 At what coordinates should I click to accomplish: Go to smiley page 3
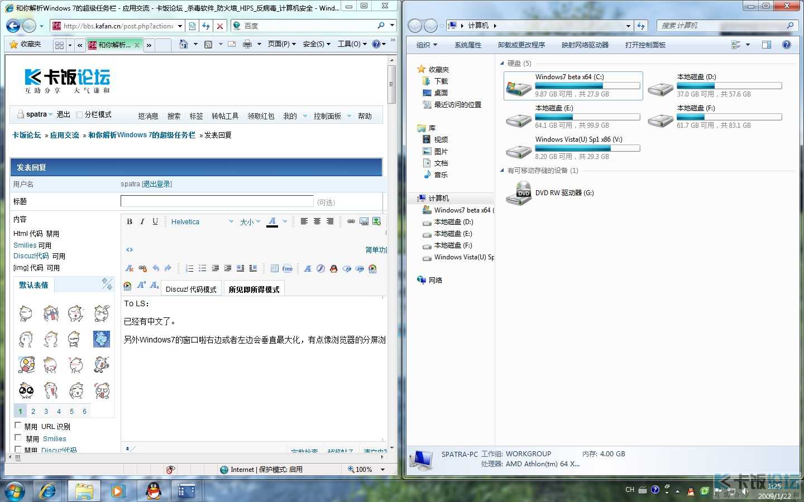[46, 411]
